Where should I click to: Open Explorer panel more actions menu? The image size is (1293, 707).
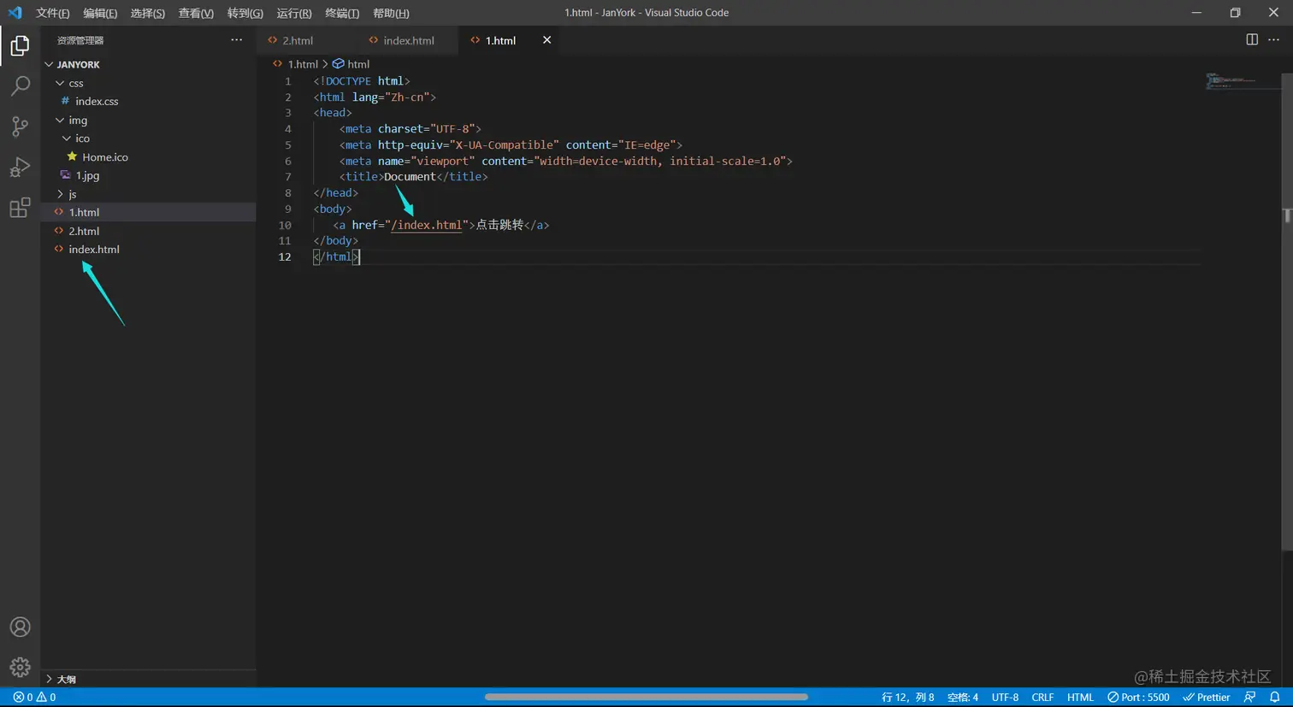pyautogui.click(x=237, y=40)
